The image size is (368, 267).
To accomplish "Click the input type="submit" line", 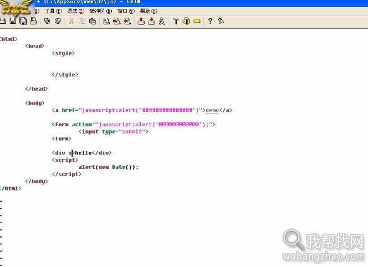I will [x=114, y=132].
